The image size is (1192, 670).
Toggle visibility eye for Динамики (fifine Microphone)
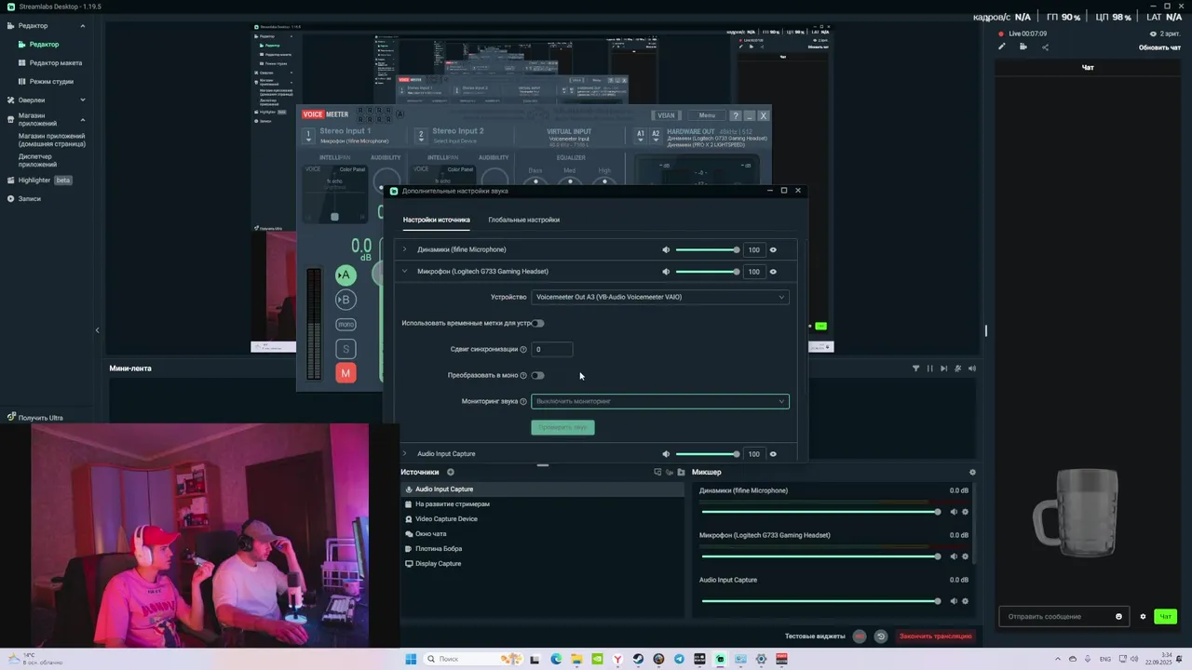[773, 249]
